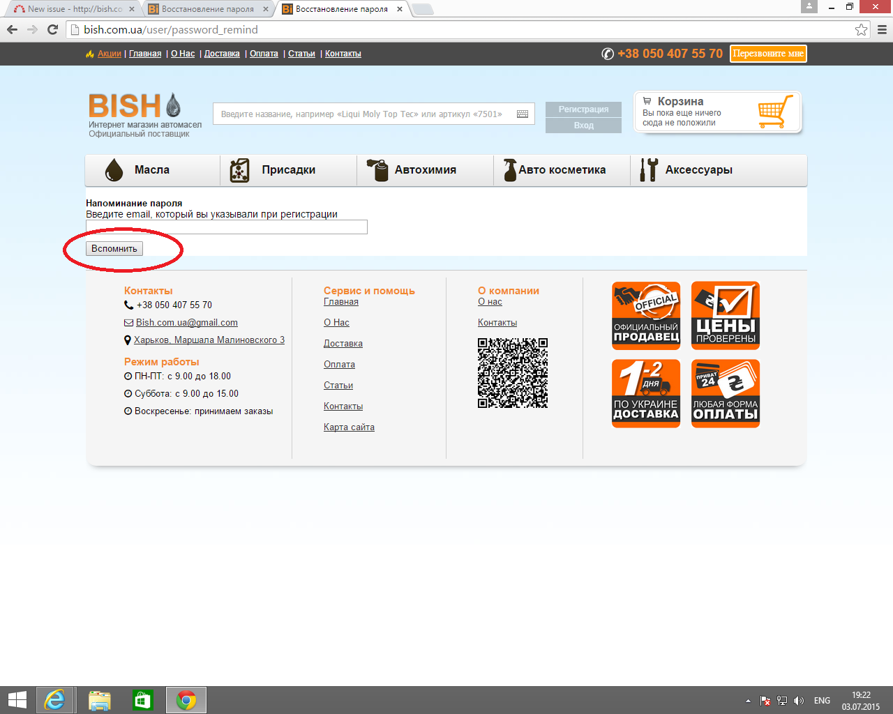Select the Автохимия category
This screenshot has width=893, height=714.
click(425, 170)
